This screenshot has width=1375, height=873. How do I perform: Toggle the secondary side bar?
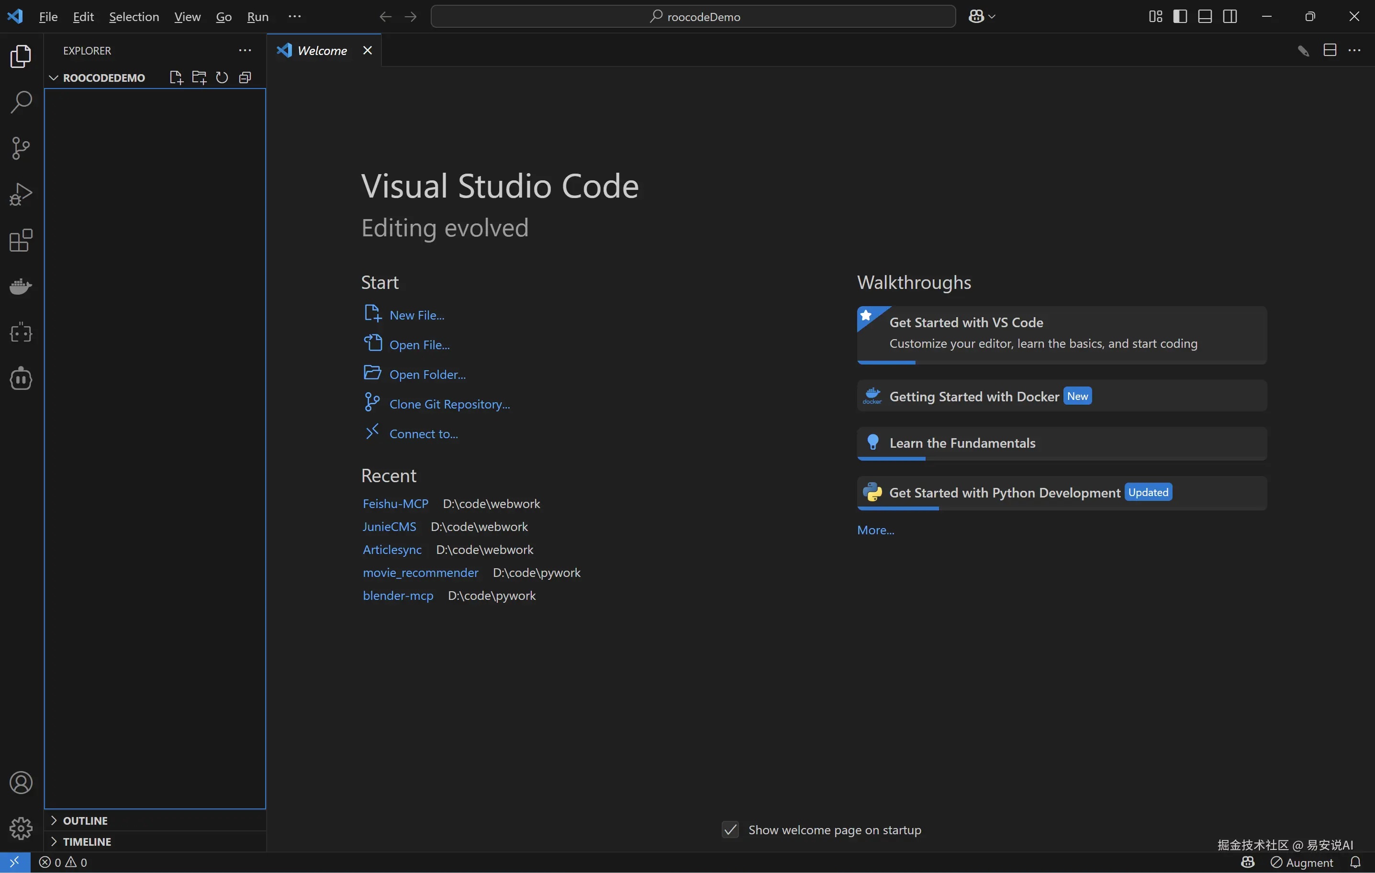tap(1230, 17)
